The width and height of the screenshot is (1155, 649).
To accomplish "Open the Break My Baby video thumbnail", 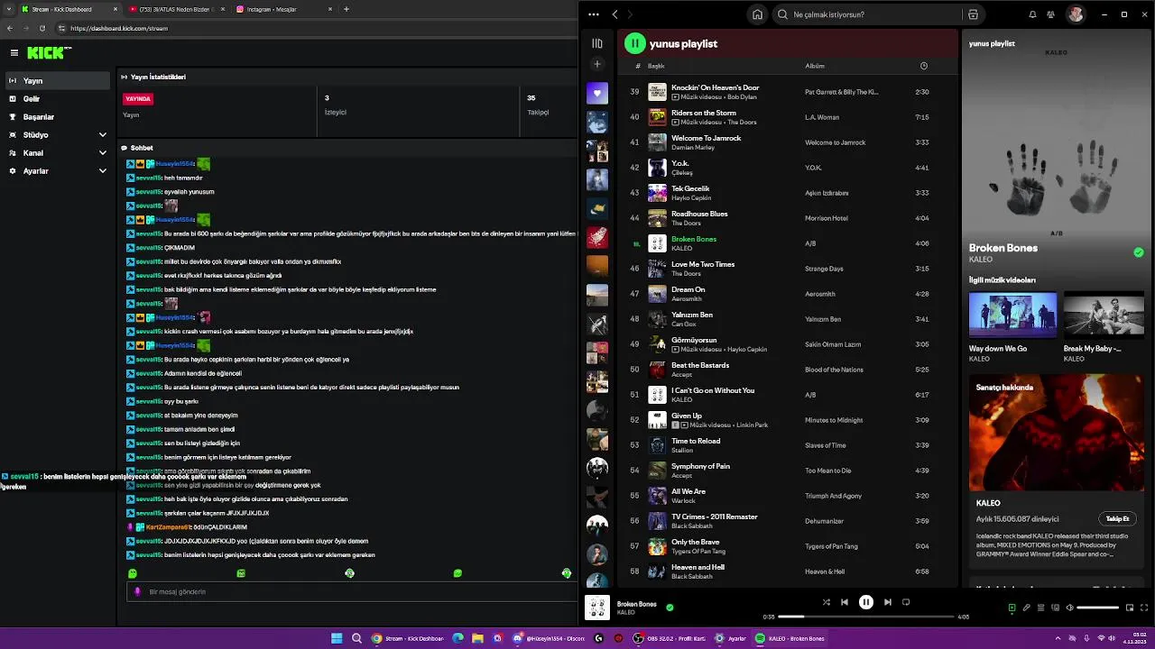I will pos(1104,315).
